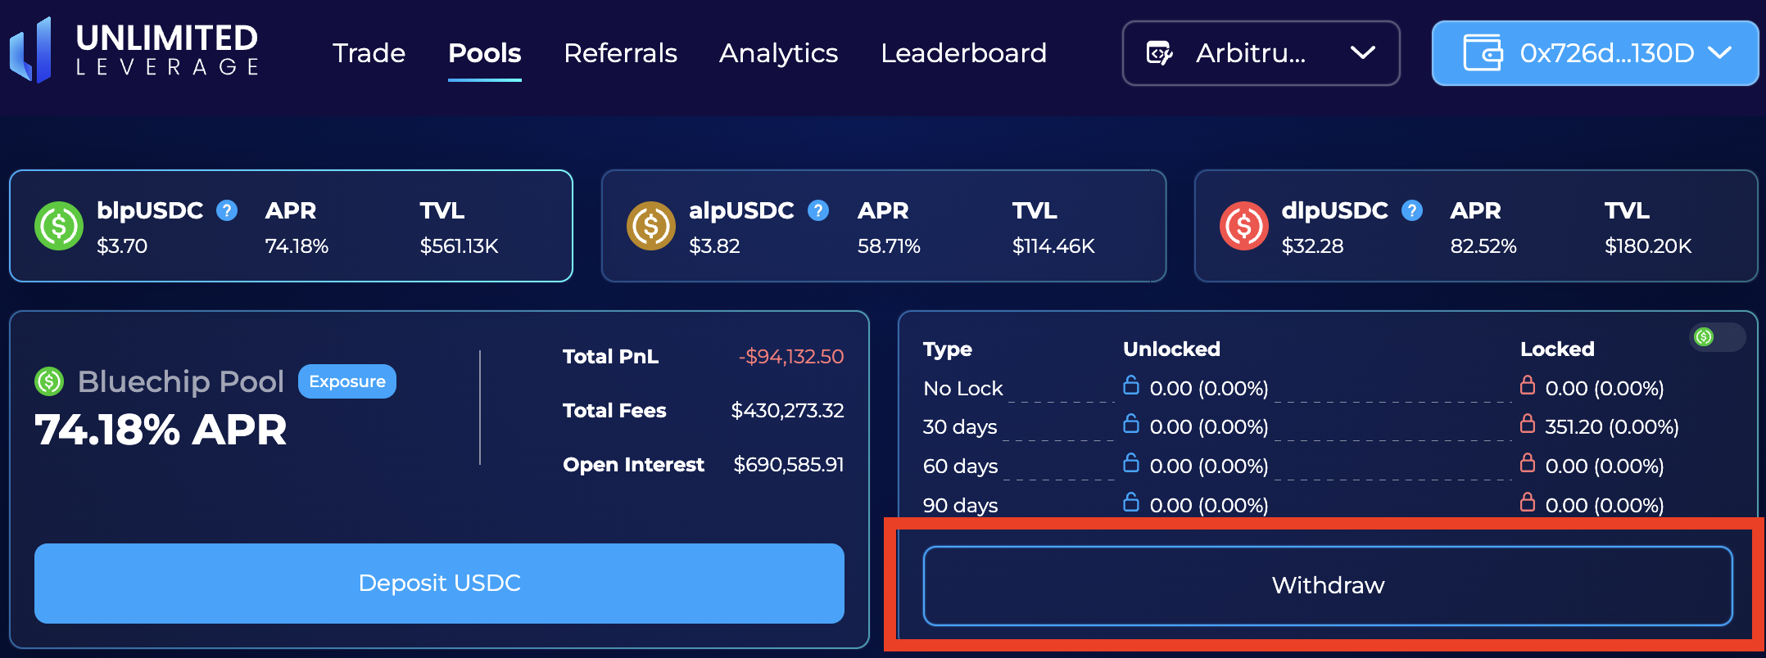Click the red dlpUSDC coin icon
The height and width of the screenshot is (658, 1766).
(1243, 226)
